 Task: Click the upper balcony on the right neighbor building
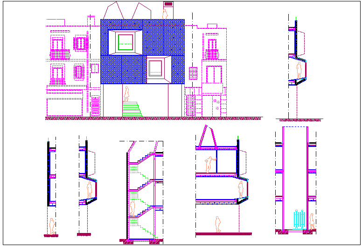point(212,54)
